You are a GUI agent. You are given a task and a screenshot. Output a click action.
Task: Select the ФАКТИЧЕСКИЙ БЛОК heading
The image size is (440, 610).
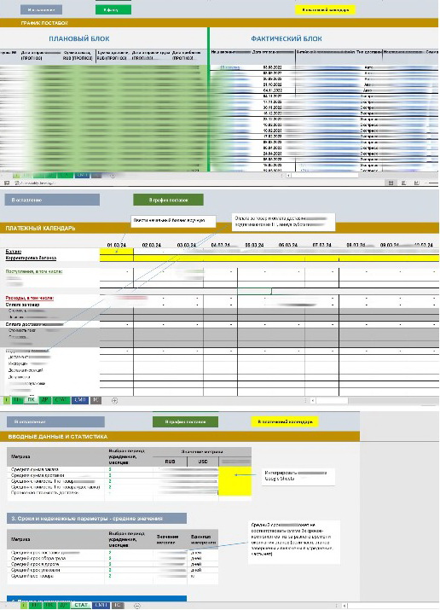286,38
